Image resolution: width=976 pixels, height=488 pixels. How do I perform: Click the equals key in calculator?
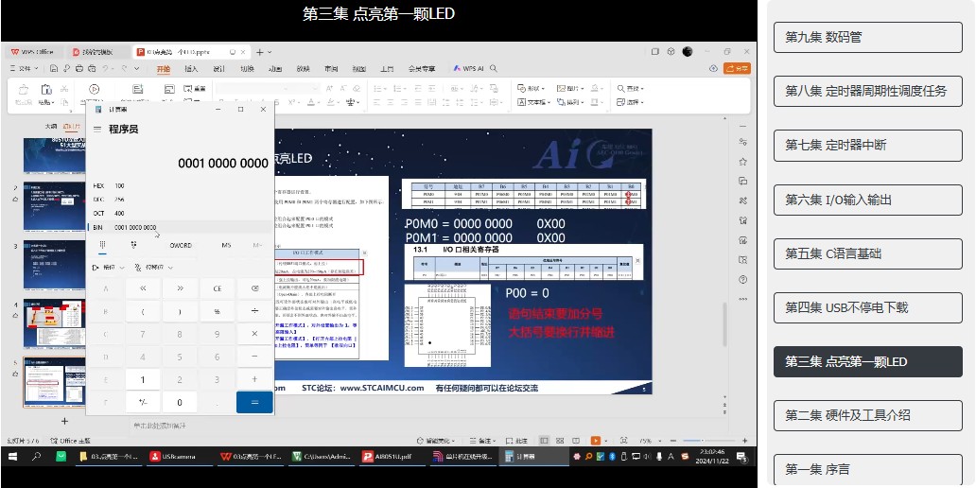[x=254, y=402]
